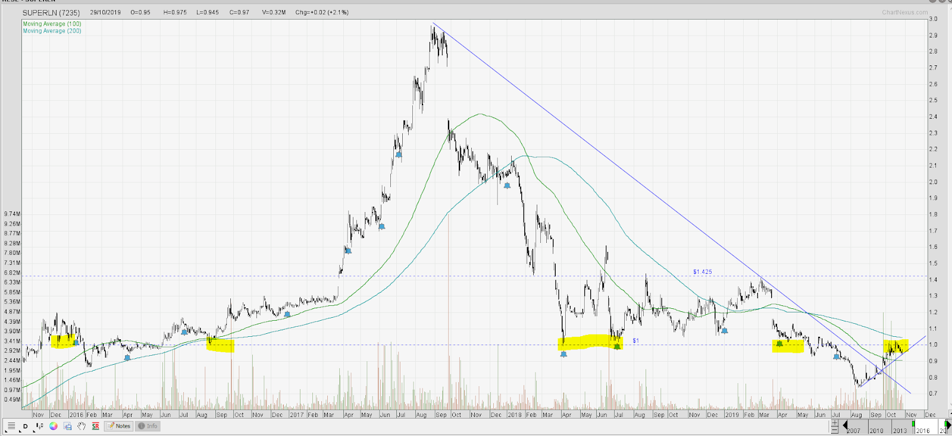Click the O=0.95 open price value
The width and height of the screenshot is (952, 436).
140,12
